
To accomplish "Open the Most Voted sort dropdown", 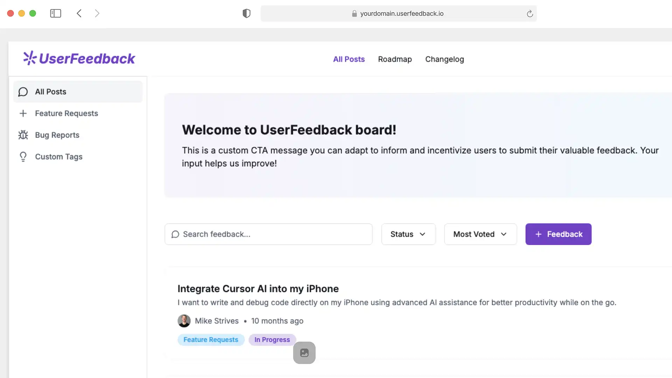I will [480, 234].
